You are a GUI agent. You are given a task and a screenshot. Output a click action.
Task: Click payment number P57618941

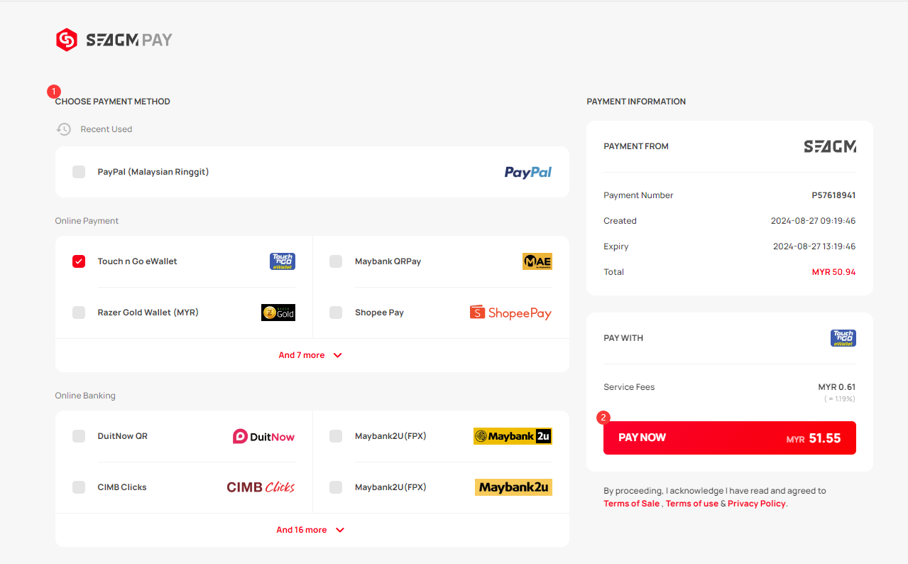pos(833,195)
